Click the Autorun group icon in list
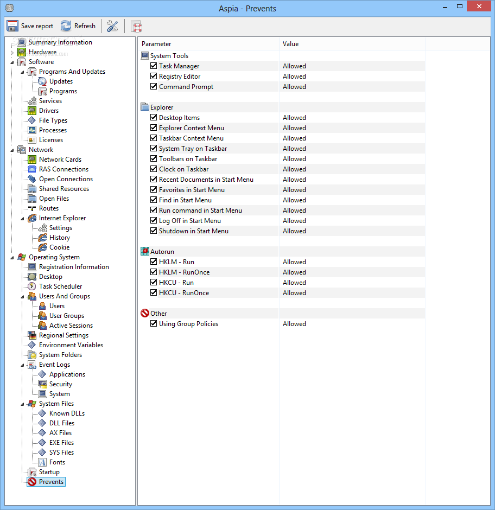The height and width of the screenshot is (510, 495). point(145,251)
